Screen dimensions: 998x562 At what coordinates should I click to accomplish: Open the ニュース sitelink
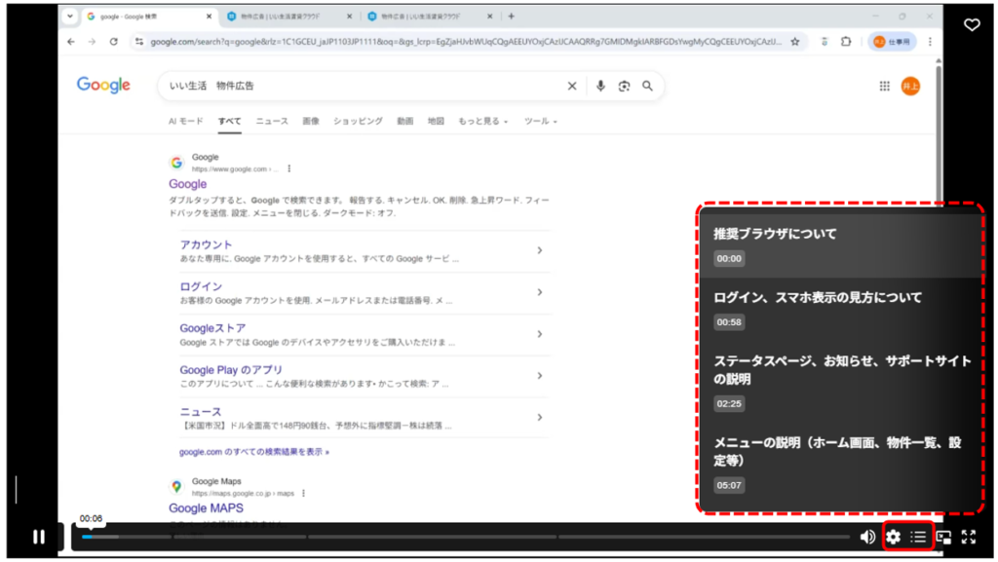coord(201,412)
